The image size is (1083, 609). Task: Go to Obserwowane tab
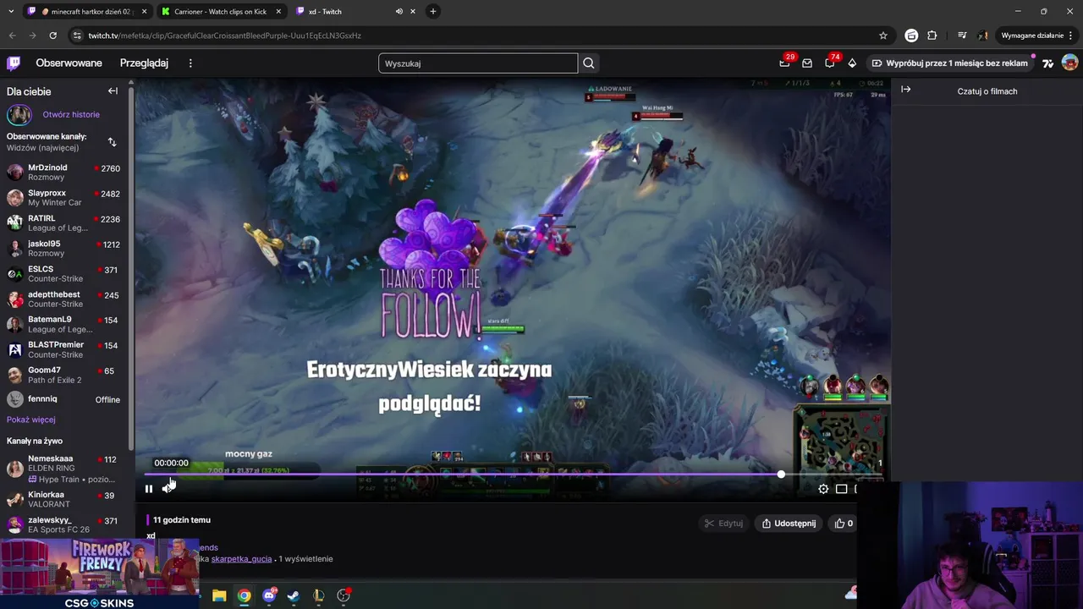[x=69, y=63]
